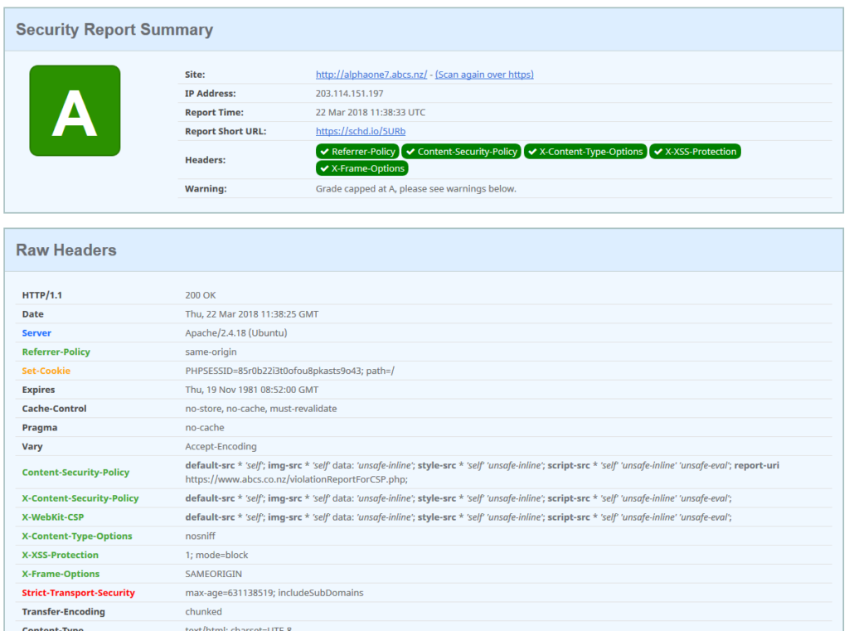Click the 'SAMEORIGIN' value
Viewport: 849px width, 631px height.
(x=213, y=574)
